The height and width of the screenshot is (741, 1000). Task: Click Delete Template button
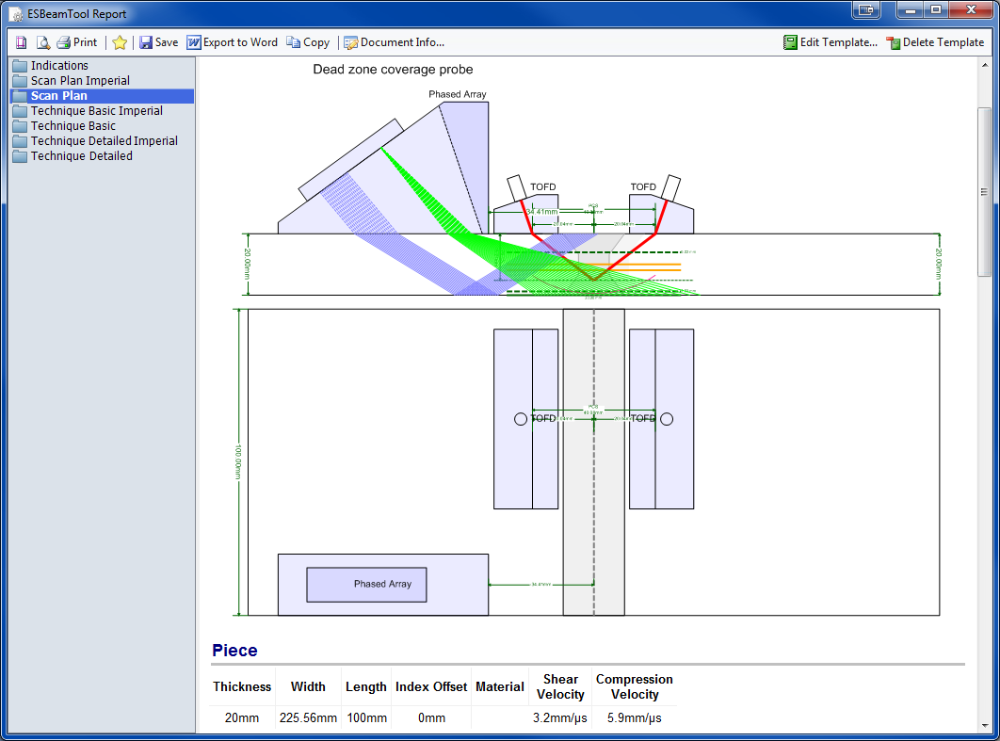(x=936, y=42)
